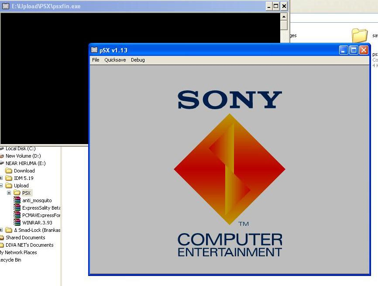378x286 pixels.
Task: Expand the PSX folder in the tree
Action: [x=9, y=193]
